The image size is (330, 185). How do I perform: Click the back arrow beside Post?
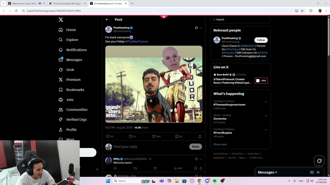107,20
